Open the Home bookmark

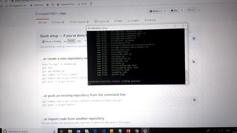[x=82, y=4]
